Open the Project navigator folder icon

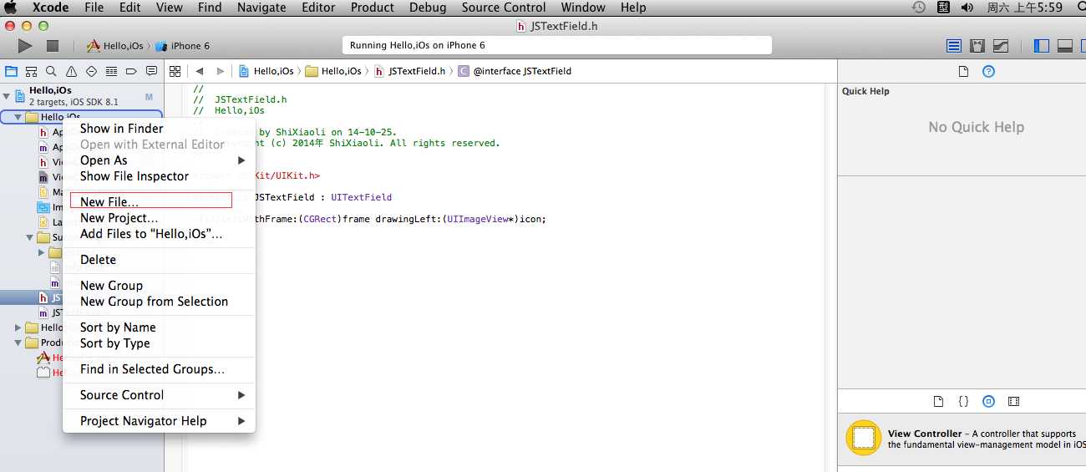[x=12, y=71]
